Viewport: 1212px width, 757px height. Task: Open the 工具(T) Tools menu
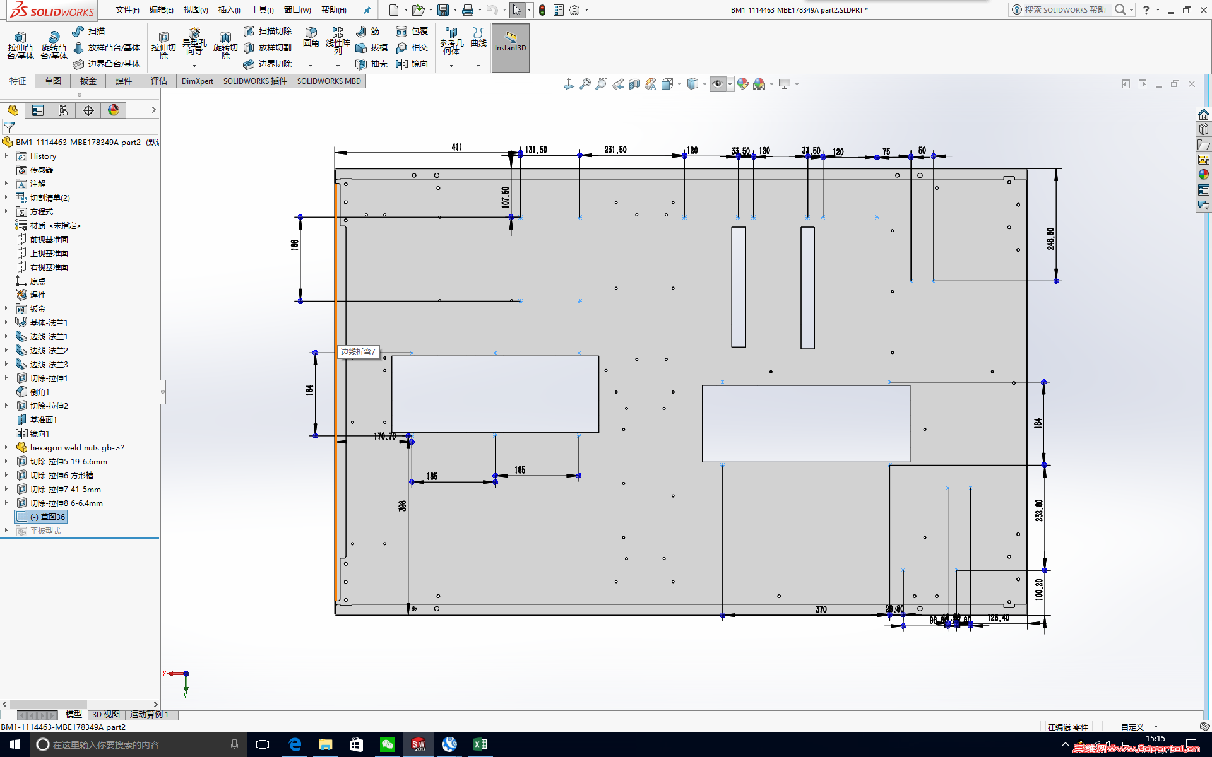coord(262,10)
